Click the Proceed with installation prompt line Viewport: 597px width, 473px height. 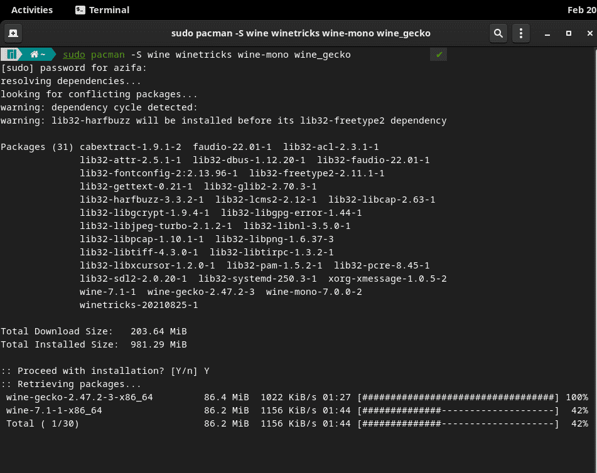pyautogui.click(x=104, y=371)
